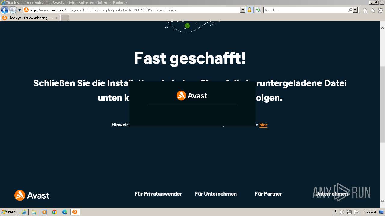Click the 'hier' link
Screen dimensions: 385x216
point(263,125)
